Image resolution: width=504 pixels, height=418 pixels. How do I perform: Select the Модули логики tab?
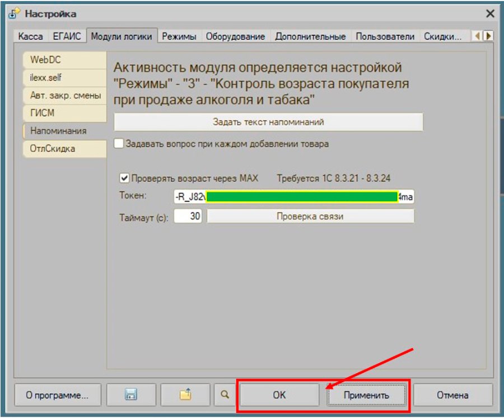[x=122, y=36]
